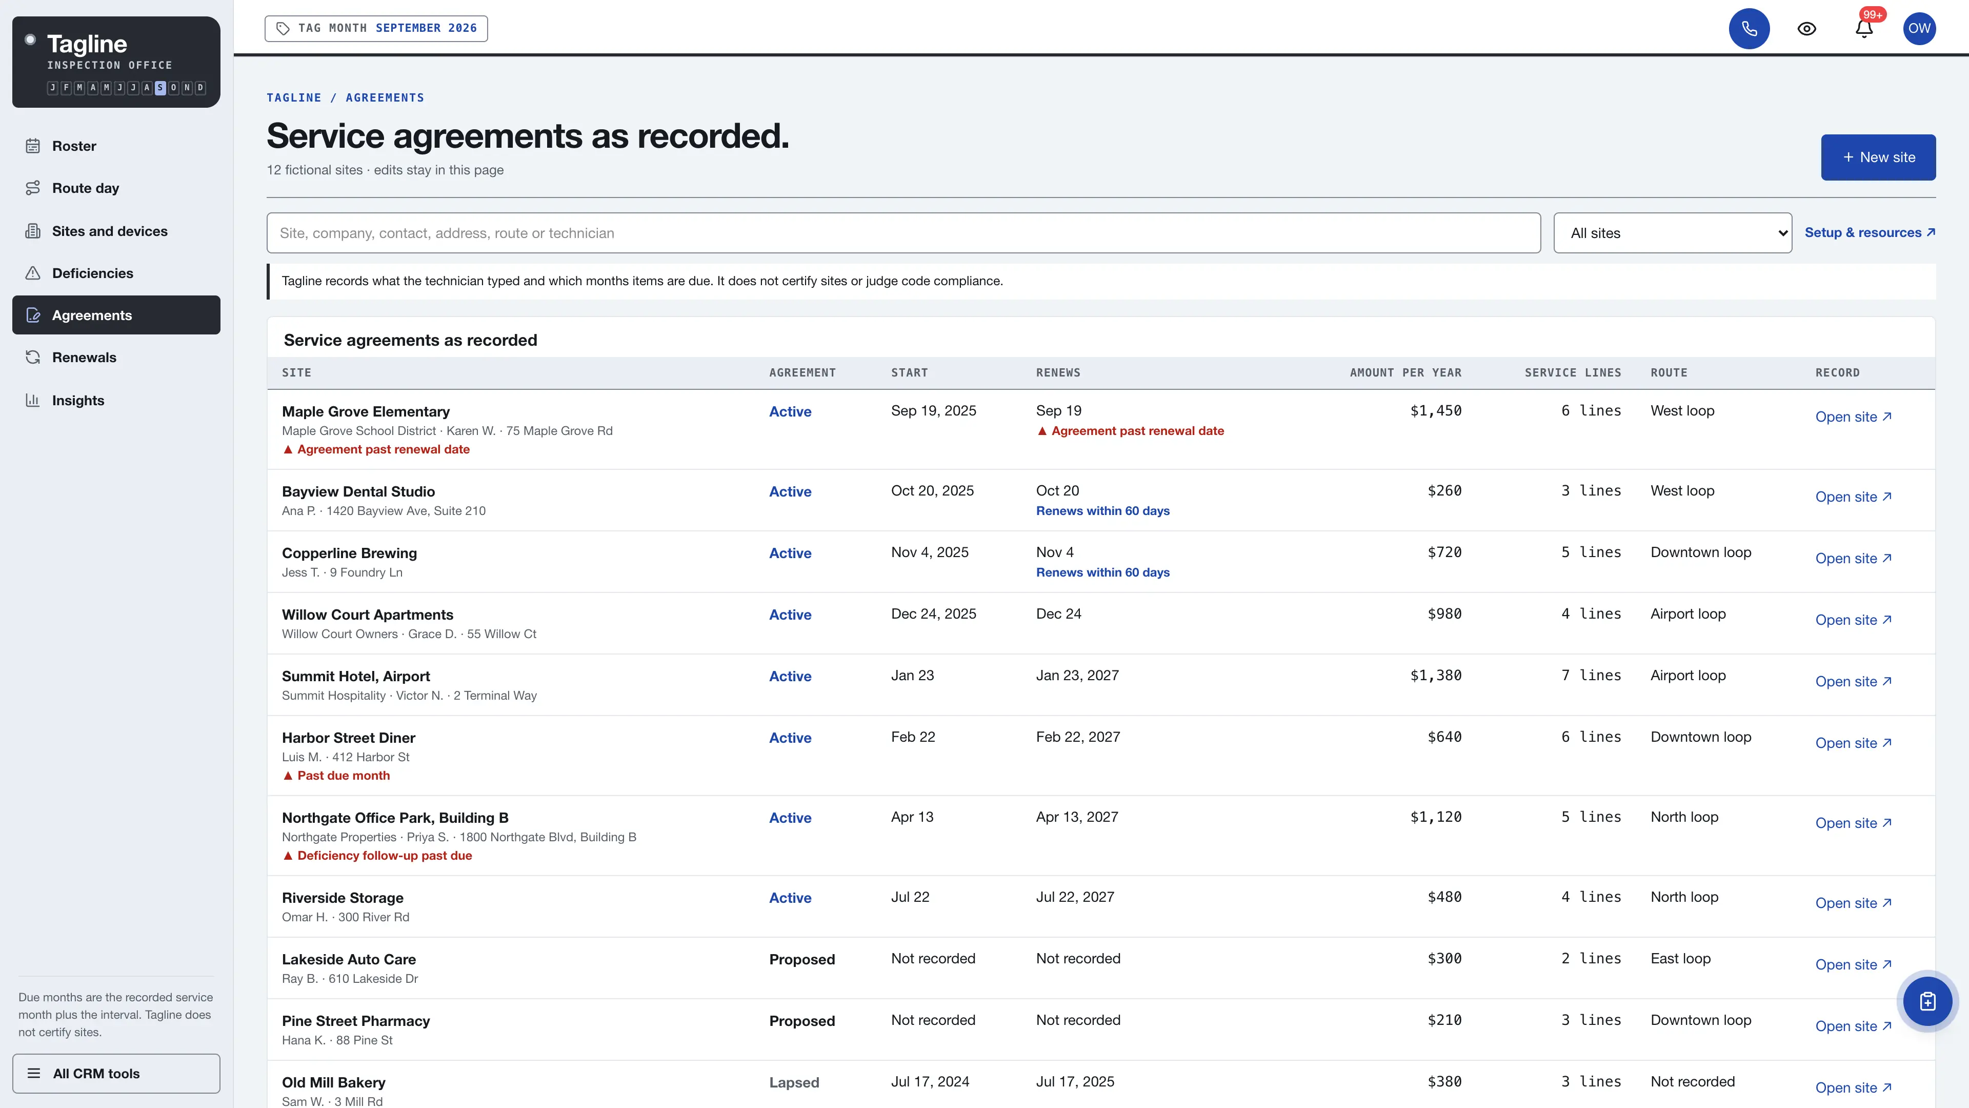The width and height of the screenshot is (1969, 1108).
Task: Click the TAGLINE breadcrumb link
Action: 293,98
